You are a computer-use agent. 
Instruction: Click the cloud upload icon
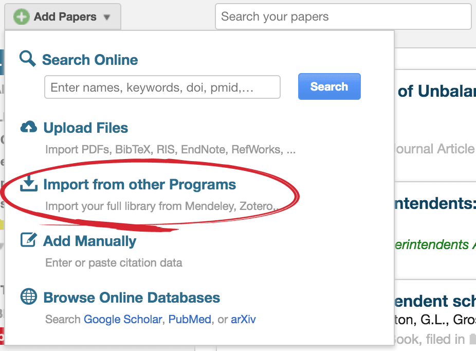click(x=29, y=127)
